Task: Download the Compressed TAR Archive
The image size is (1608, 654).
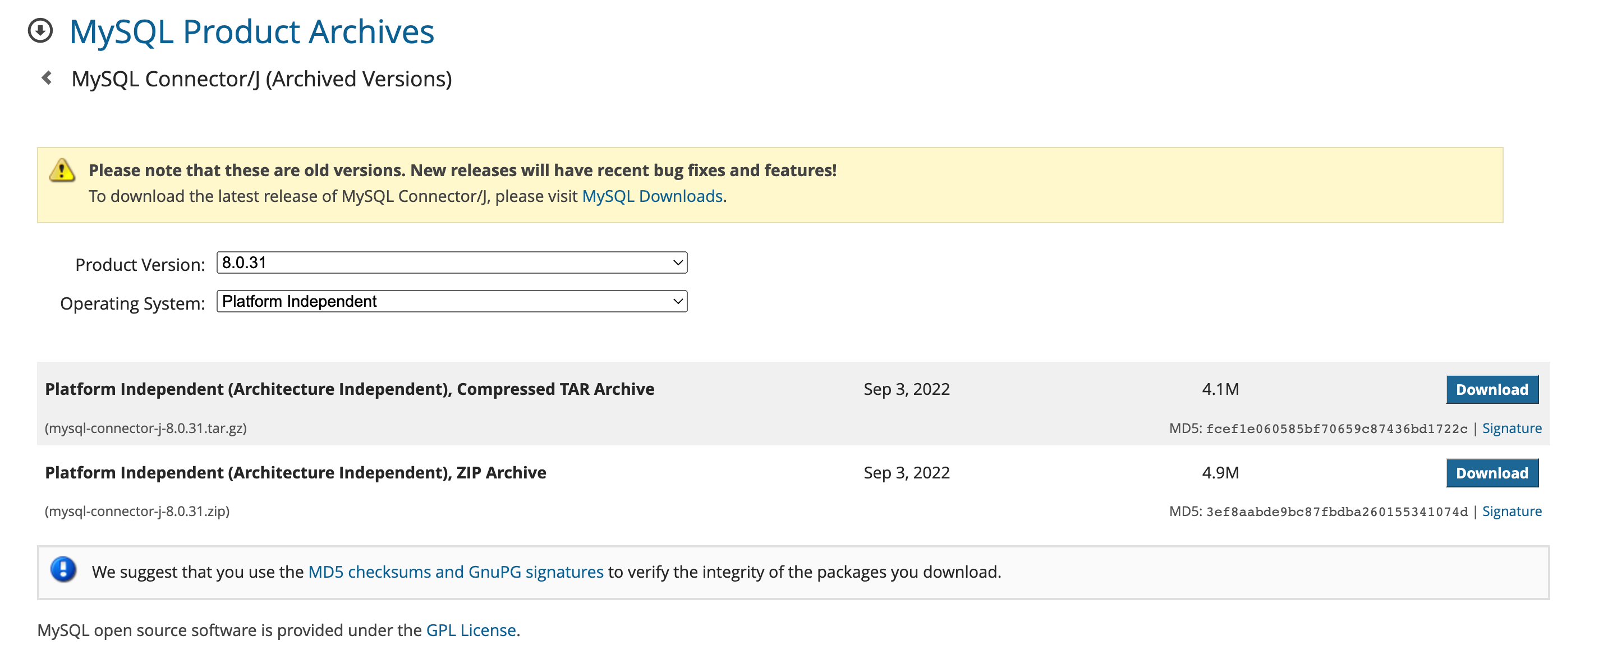Action: click(x=1491, y=389)
